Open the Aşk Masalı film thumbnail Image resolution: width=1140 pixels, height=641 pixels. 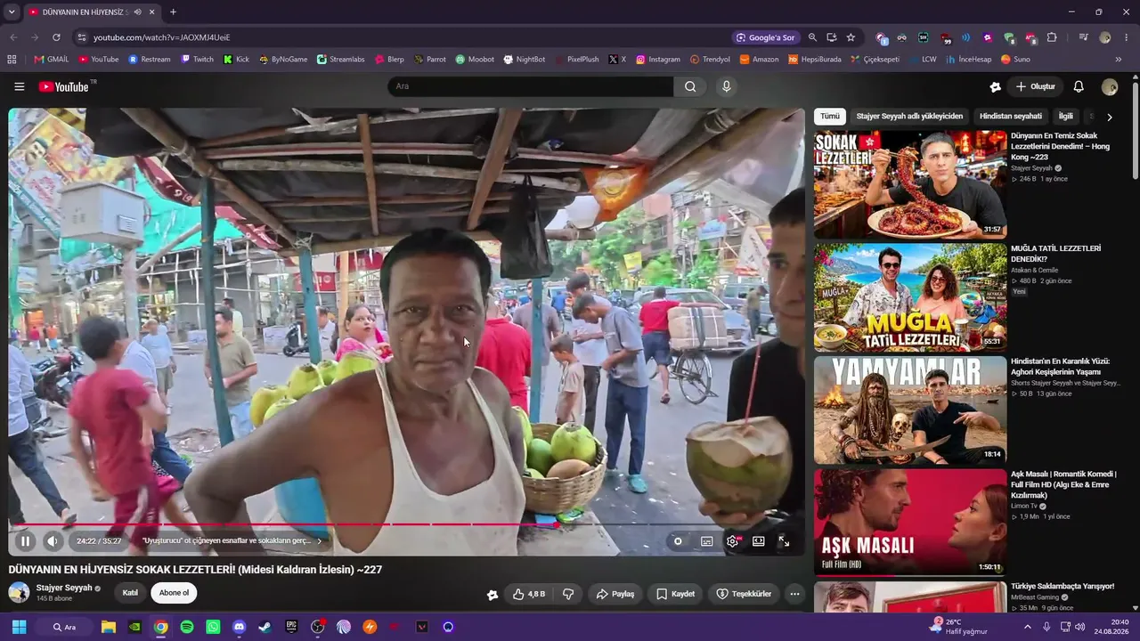point(910,523)
